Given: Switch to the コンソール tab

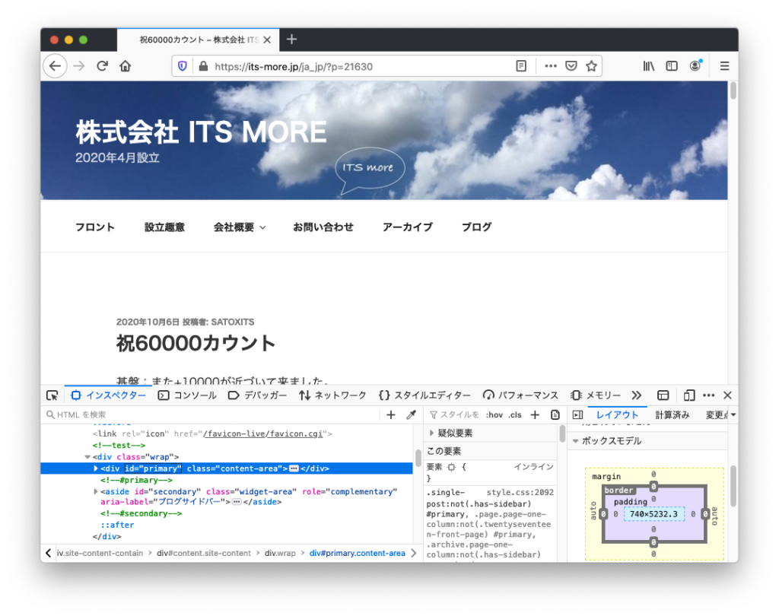Looking at the screenshot, I should point(187,395).
